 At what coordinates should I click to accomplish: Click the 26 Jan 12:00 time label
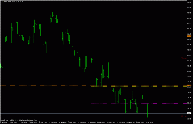[x=121, y=122]
